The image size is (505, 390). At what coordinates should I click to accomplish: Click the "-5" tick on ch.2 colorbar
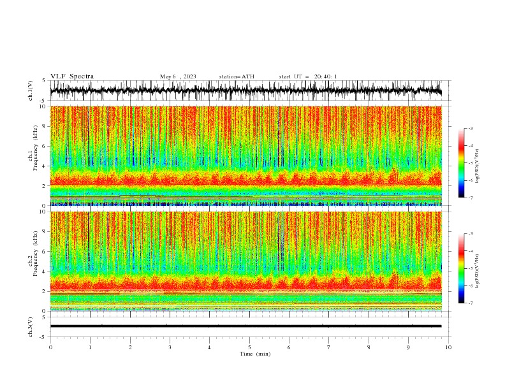coord(471,268)
